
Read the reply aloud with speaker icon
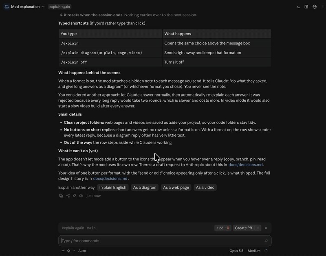(81, 196)
